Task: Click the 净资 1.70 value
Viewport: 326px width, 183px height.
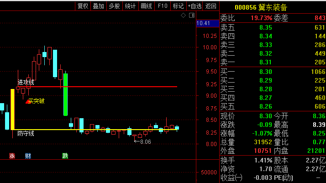Action: [266, 169]
